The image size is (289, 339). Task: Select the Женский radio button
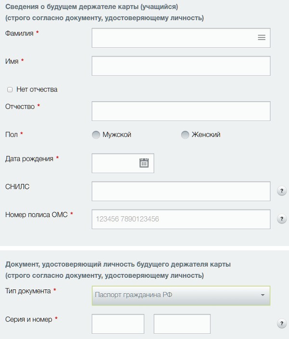coord(185,135)
